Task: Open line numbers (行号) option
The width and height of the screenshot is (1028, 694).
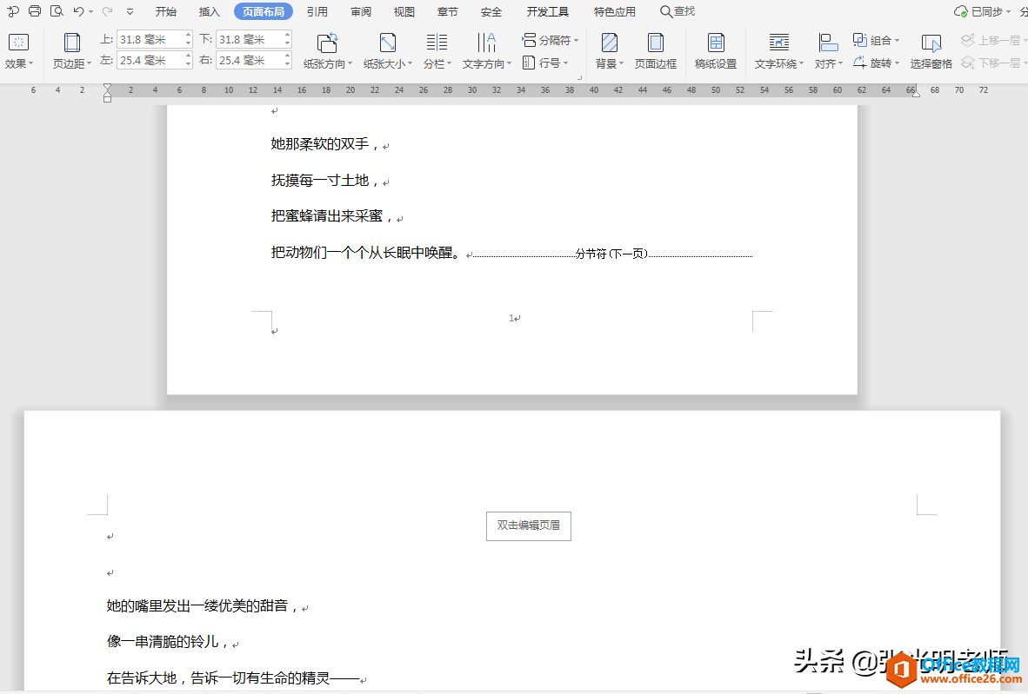Action: [x=544, y=63]
